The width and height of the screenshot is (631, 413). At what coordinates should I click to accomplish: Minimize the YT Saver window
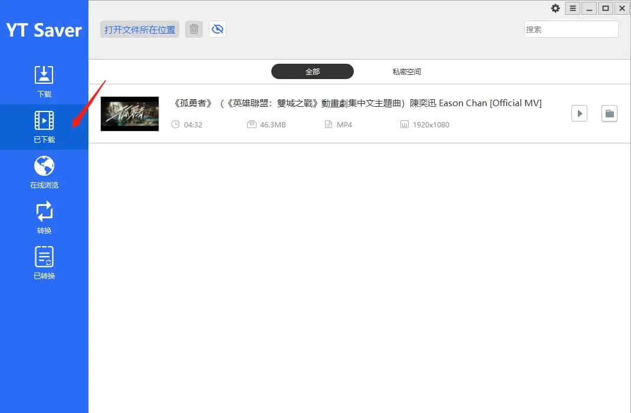[x=589, y=8]
